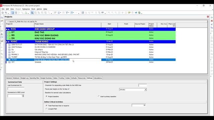Click the Reports icon in left sidebar
Image resolution: width=214 pixels, height=120 pixels.
coord(2,37)
